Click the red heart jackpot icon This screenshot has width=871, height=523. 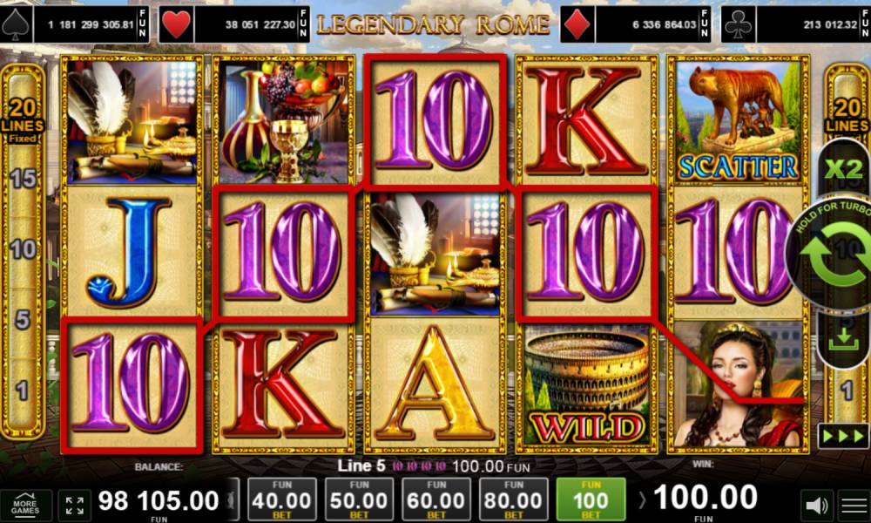pyautogui.click(x=176, y=25)
